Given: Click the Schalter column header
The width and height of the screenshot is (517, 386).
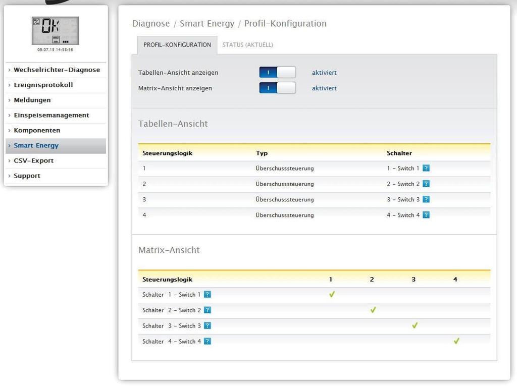Looking at the screenshot, I should pyautogui.click(x=399, y=153).
